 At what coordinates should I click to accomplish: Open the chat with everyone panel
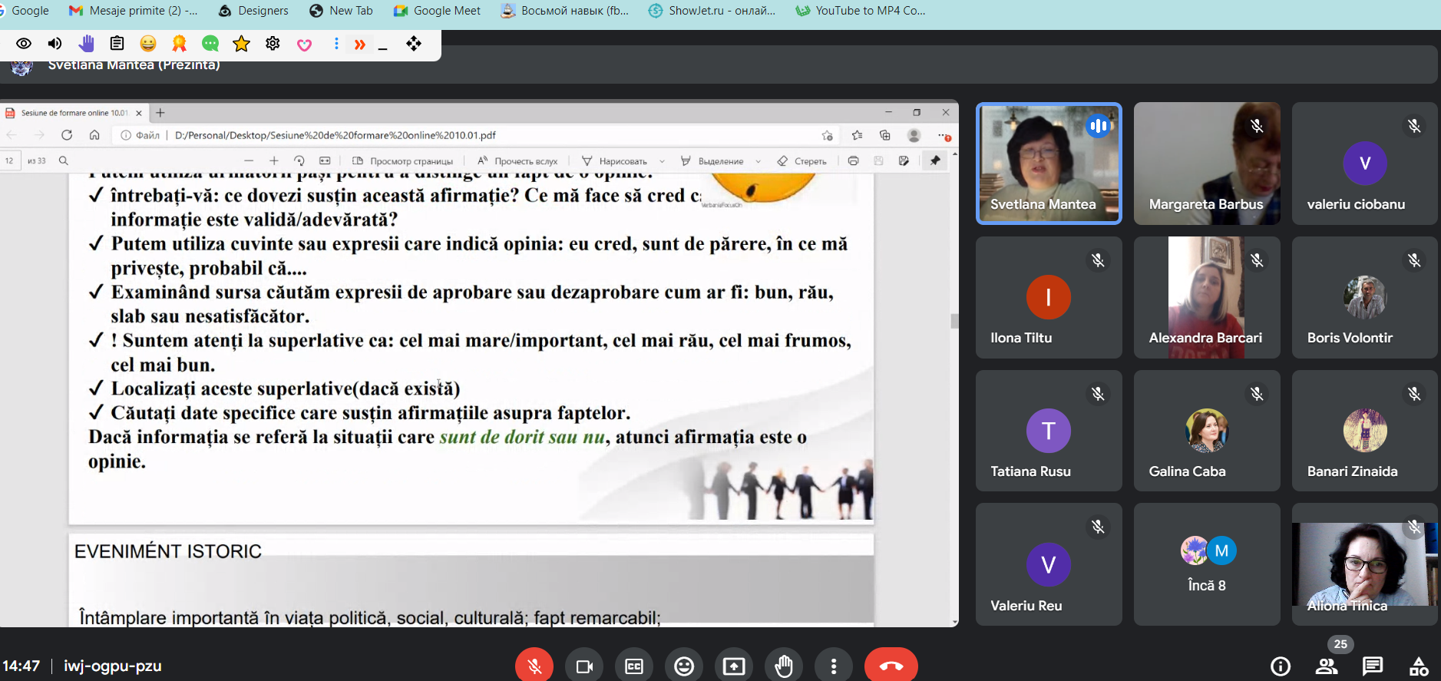click(1373, 666)
